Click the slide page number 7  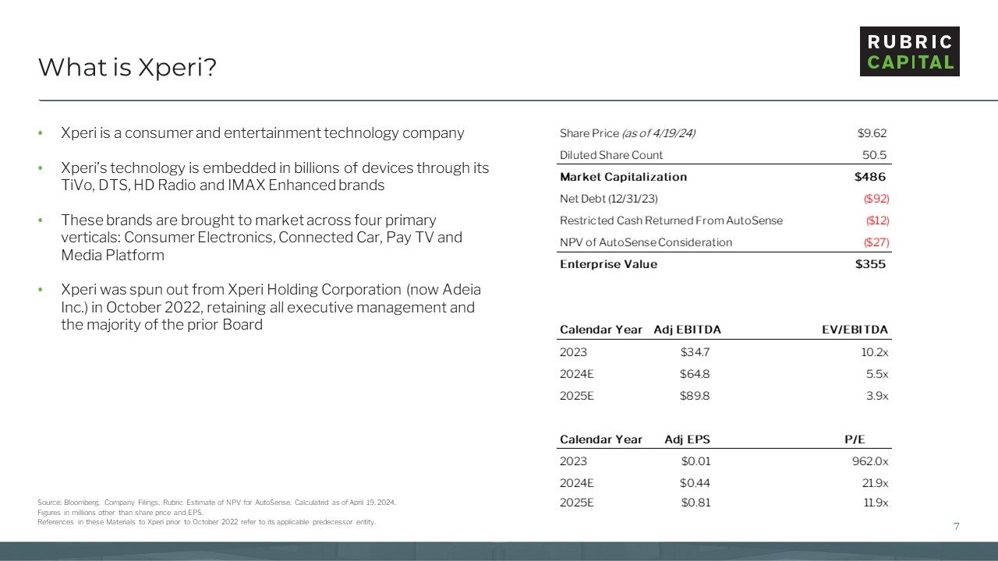tap(957, 527)
